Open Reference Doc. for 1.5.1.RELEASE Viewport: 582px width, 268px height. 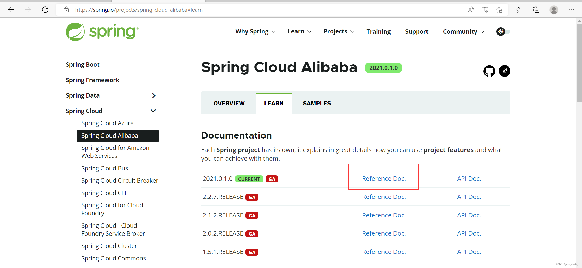coord(384,252)
